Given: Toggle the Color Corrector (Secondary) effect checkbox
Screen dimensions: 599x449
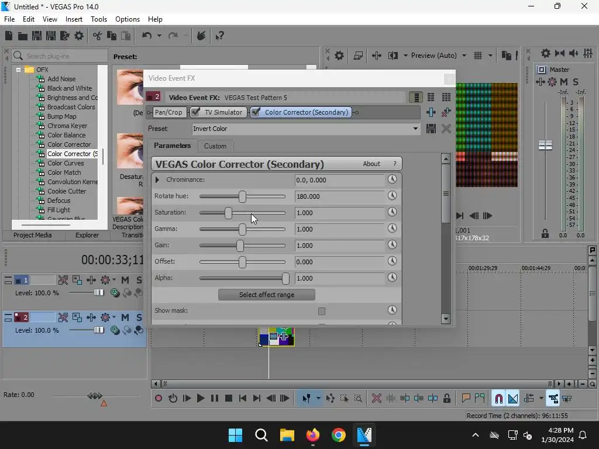Looking at the screenshot, I should click(x=256, y=112).
